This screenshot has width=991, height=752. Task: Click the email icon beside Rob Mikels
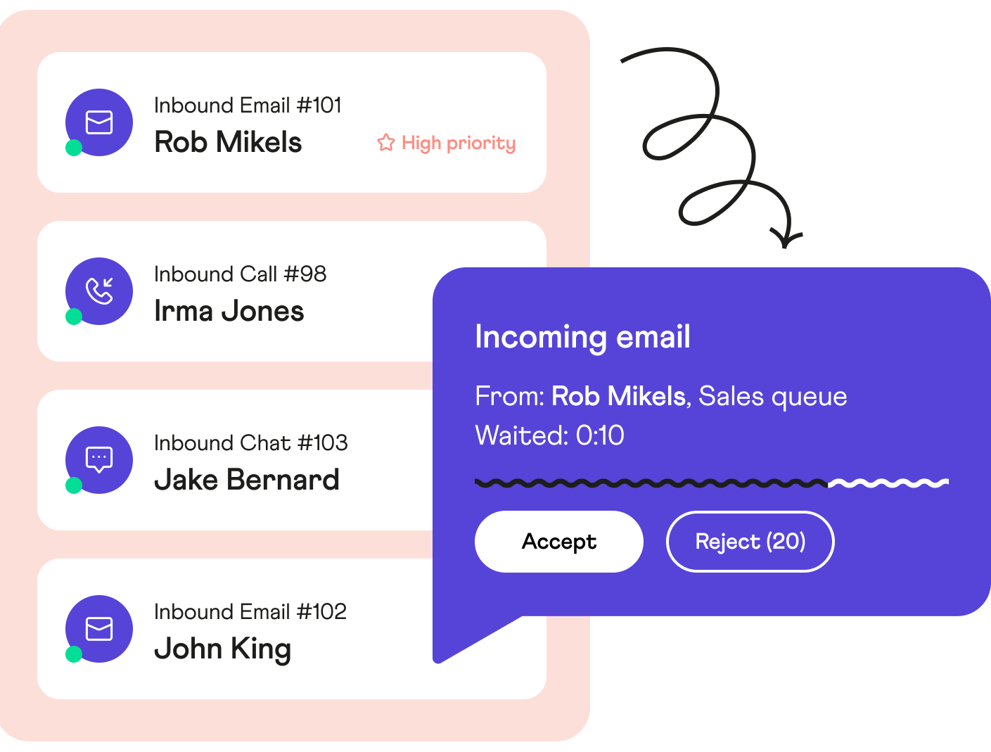click(99, 122)
